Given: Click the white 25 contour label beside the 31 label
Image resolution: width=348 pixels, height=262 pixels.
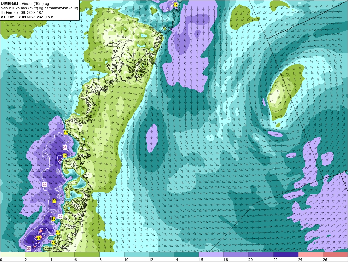Looking at the screenshot, I should point(60,216).
